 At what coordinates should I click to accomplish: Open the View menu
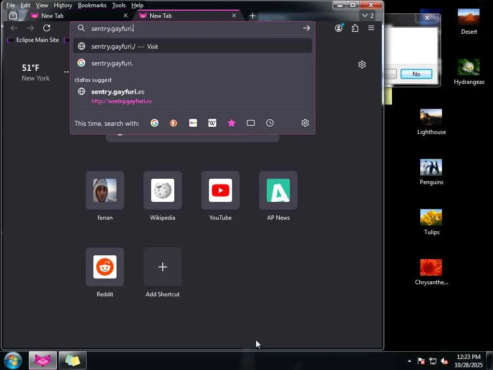42,5
